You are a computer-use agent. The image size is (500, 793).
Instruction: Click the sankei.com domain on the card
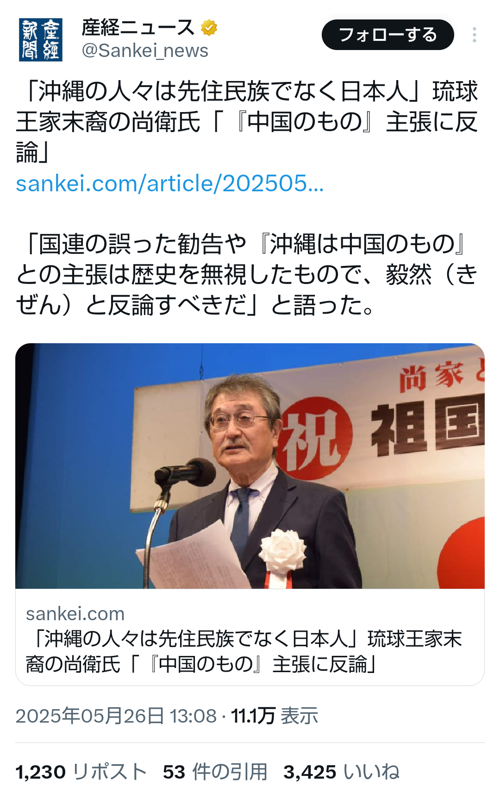tap(75, 614)
